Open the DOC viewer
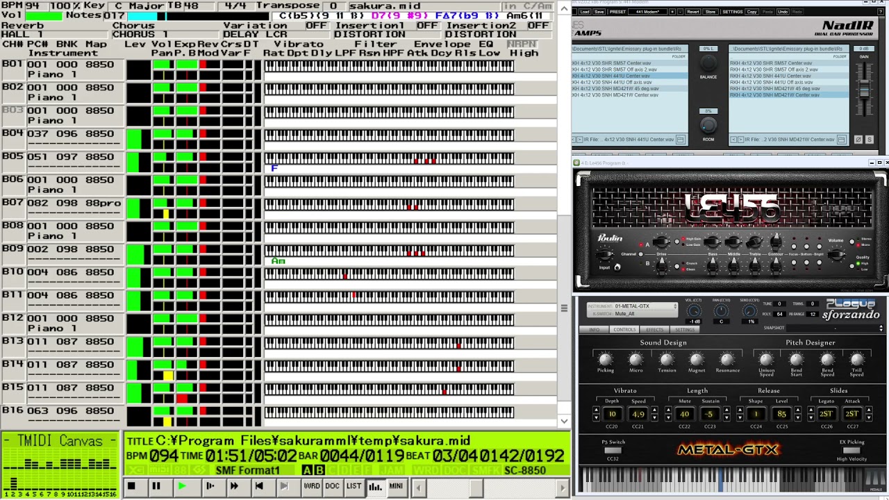This screenshot has width=889, height=500. [333, 487]
